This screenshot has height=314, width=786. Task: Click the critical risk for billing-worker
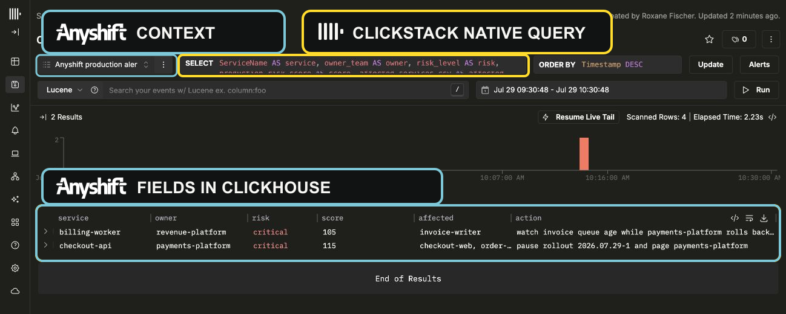click(271, 232)
